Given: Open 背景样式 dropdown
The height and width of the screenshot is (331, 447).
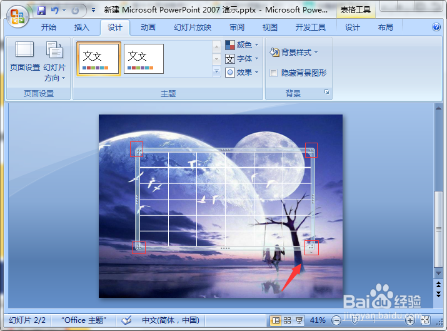Looking at the screenshot, I should pyautogui.click(x=294, y=52).
